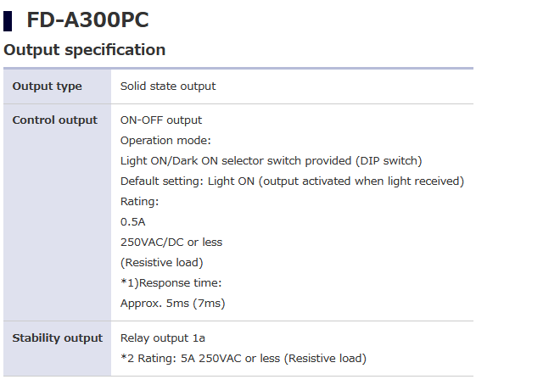Click the table's top horizontal divider line
This screenshot has height=385, width=560.
pyautogui.click(x=238, y=68)
